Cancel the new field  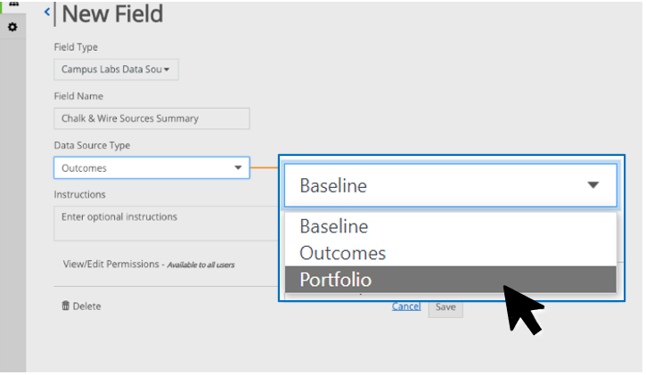[x=406, y=306]
